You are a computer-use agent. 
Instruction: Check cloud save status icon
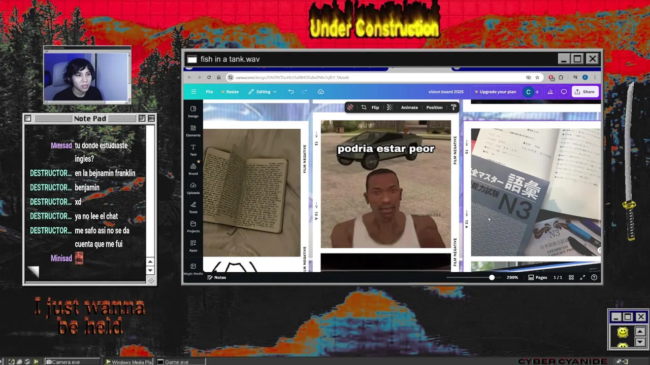tap(321, 92)
